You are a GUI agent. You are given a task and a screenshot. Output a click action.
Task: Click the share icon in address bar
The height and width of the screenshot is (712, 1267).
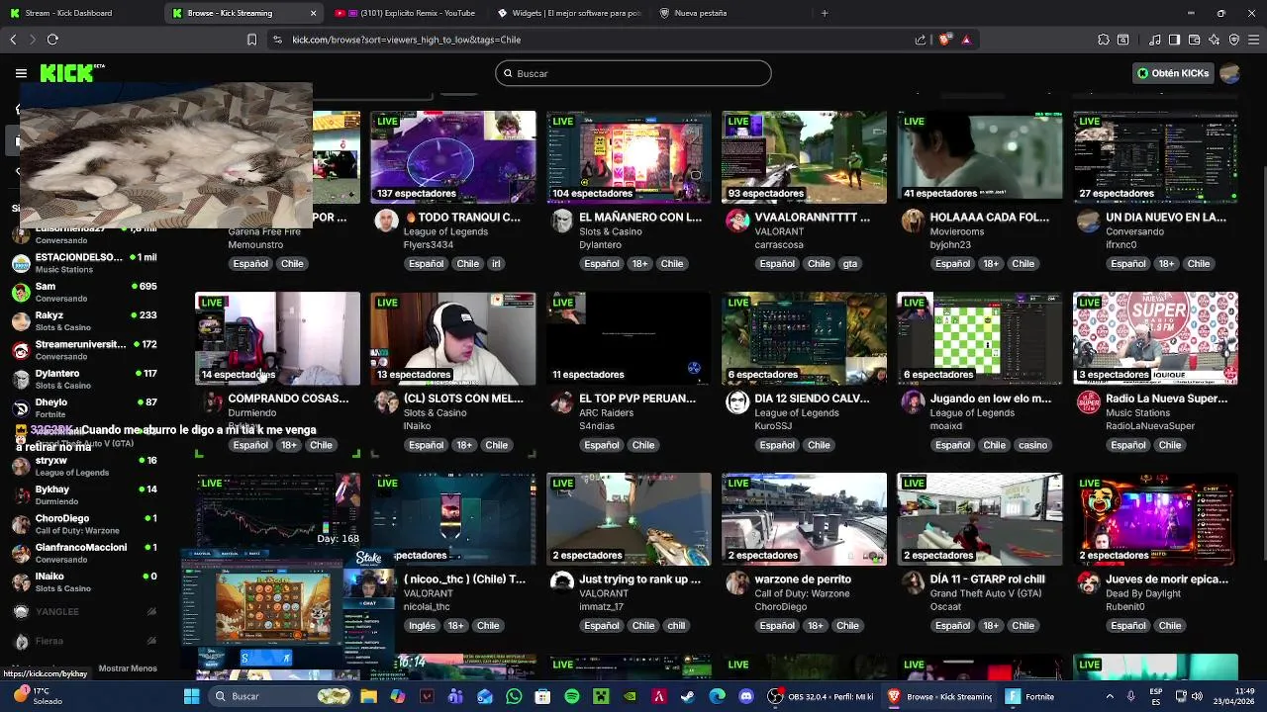921,40
